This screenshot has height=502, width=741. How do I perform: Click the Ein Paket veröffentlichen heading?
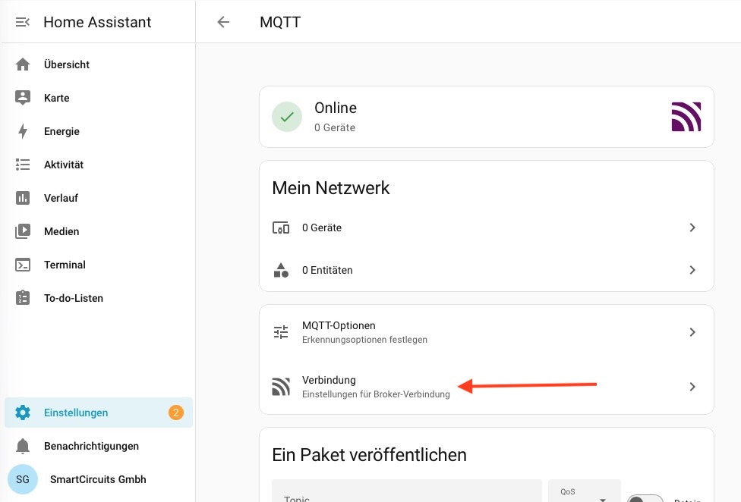370,455
